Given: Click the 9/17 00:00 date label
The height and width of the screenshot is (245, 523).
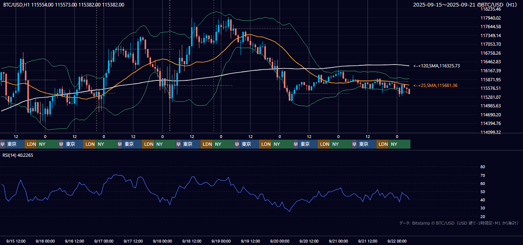Looking at the screenshot, I should pyautogui.click(x=104, y=241).
